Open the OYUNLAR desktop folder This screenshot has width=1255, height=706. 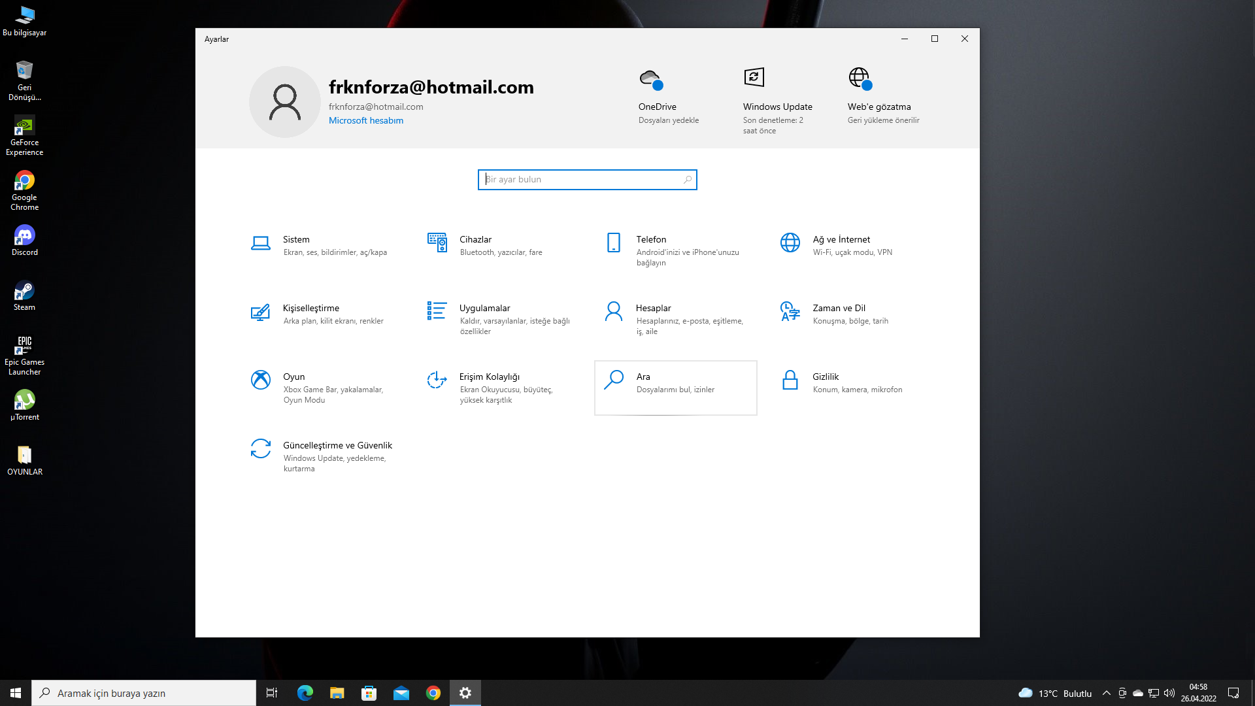[25, 460]
